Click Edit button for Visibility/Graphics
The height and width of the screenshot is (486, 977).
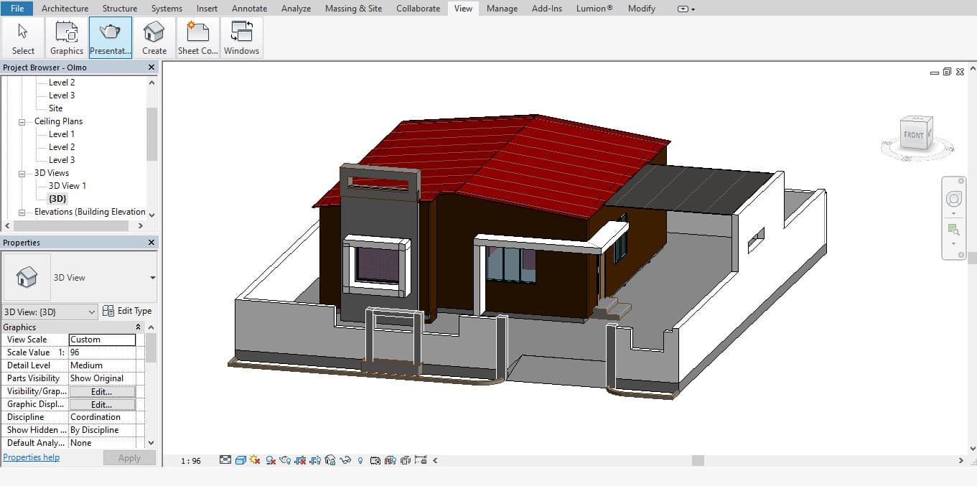click(101, 391)
